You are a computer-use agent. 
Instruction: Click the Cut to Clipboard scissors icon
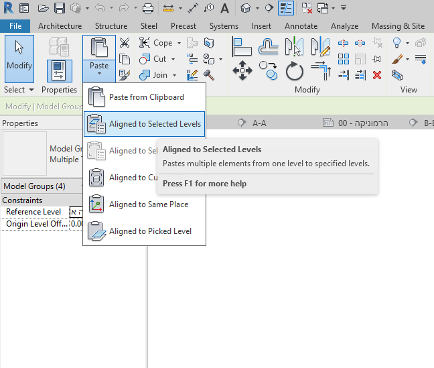click(125, 43)
